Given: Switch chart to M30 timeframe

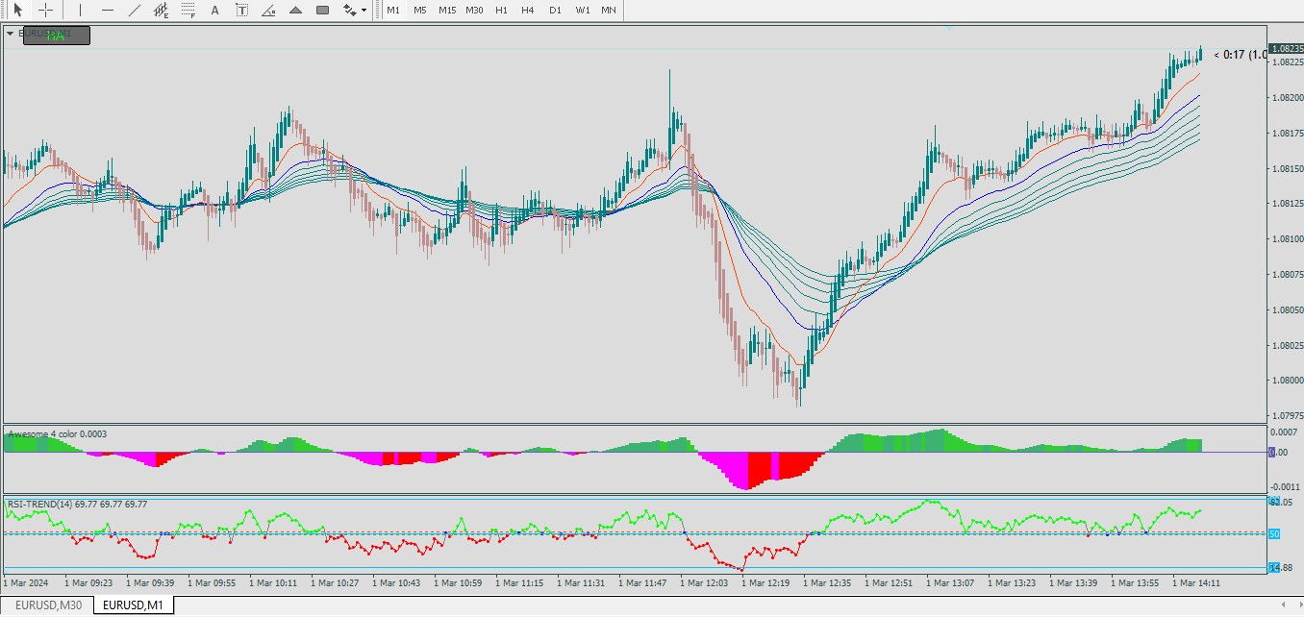Looking at the screenshot, I should [474, 10].
